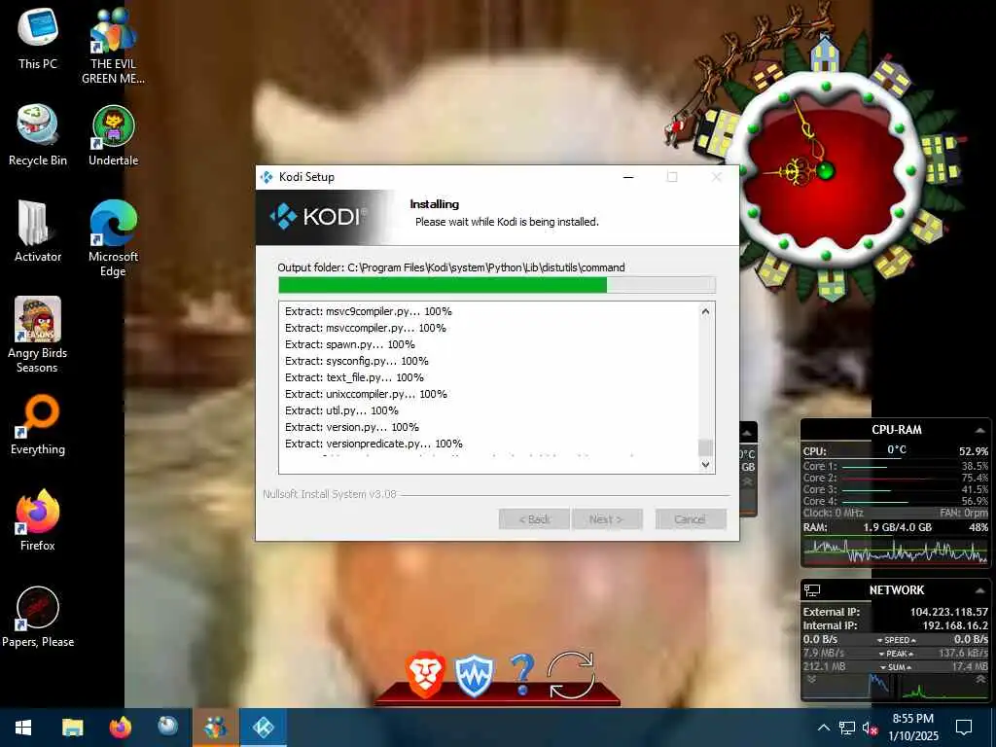Minimize the Kodi Setup window

628,177
